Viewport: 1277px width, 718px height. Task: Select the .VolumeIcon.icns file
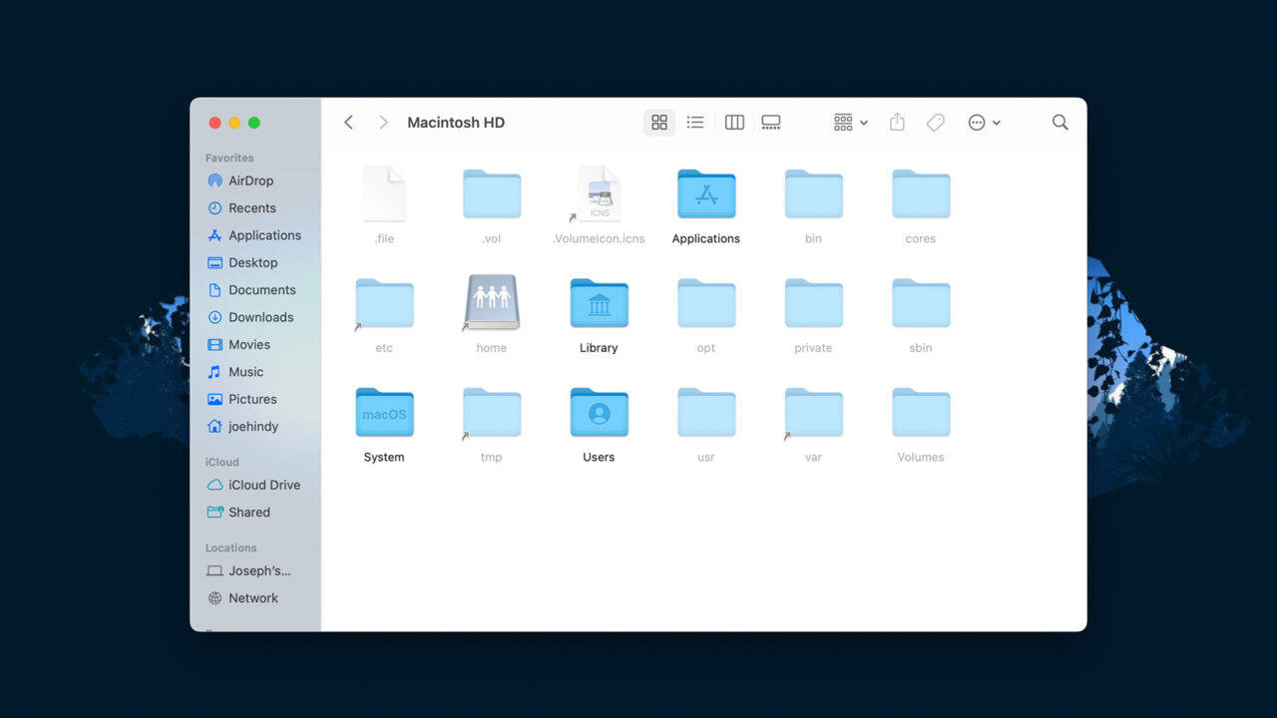599,194
